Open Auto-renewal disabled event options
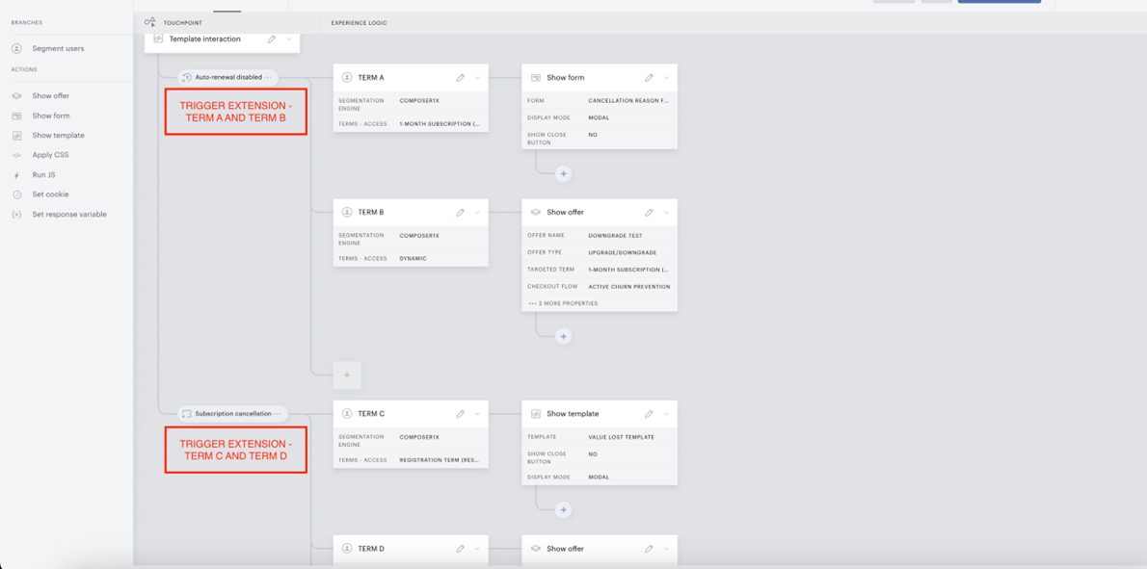 [268, 77]
